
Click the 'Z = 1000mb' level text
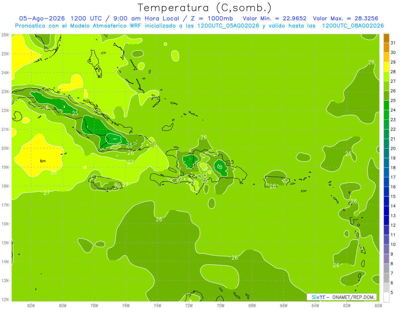pyautogui.click(x=212, y=18)
